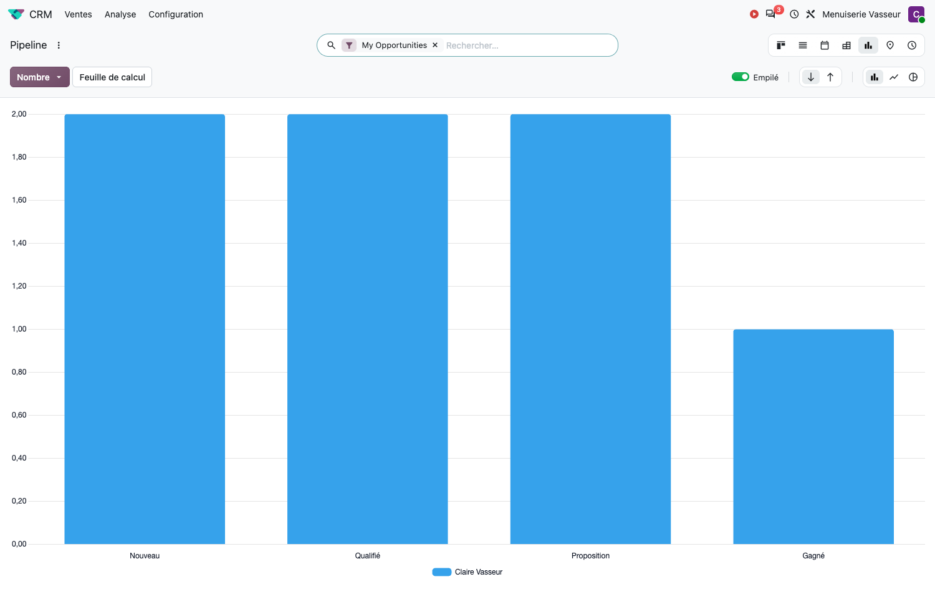Open the user avatar menu
Viewport: 935px width, 592px height.
[916, 14]
